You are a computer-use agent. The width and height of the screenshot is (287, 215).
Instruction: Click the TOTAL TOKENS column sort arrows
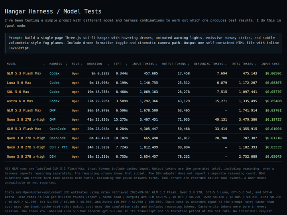pyautogui.click(x=256, y=64)
